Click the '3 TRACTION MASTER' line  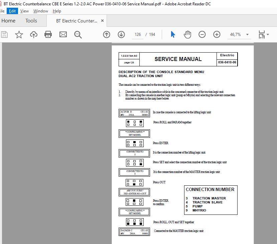(x=206, y=198)
